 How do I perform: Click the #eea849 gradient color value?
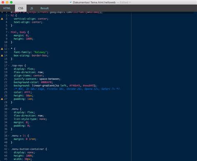[89, 86]
